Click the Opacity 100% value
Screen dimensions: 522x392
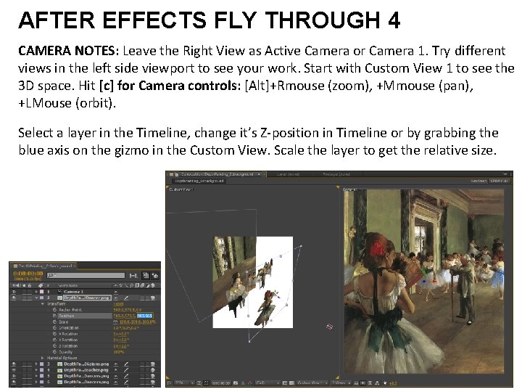pos(119,351)
